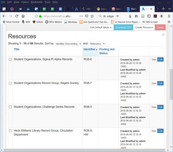Show site information icon in address bar

pos(36,16)
